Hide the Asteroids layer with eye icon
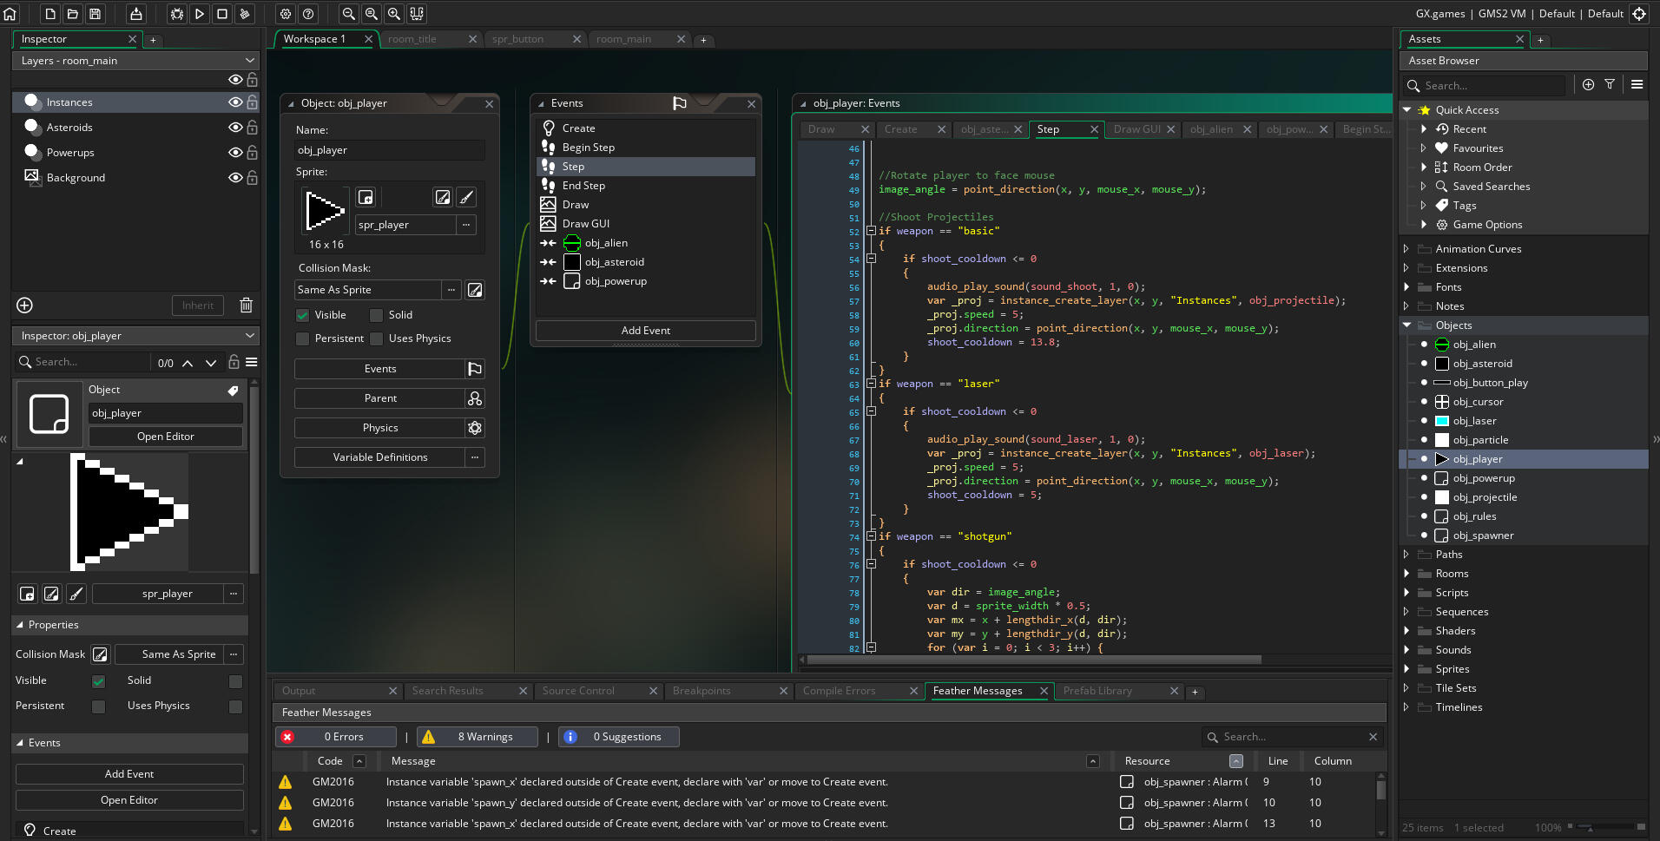 point(234,128)
